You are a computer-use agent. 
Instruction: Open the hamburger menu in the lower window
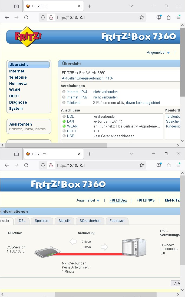pyautogui.click(x=178, y=165)
